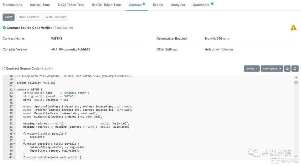Screen dimensions: 301x166
Task: Click the 'No with 200 runs' optimization value
Action: (217, 39)
